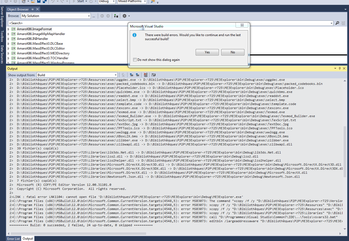This screenshot has width=349, height=241.
Task: Open 'Show output from' Build dropdown
Action: tap(116, 75)
